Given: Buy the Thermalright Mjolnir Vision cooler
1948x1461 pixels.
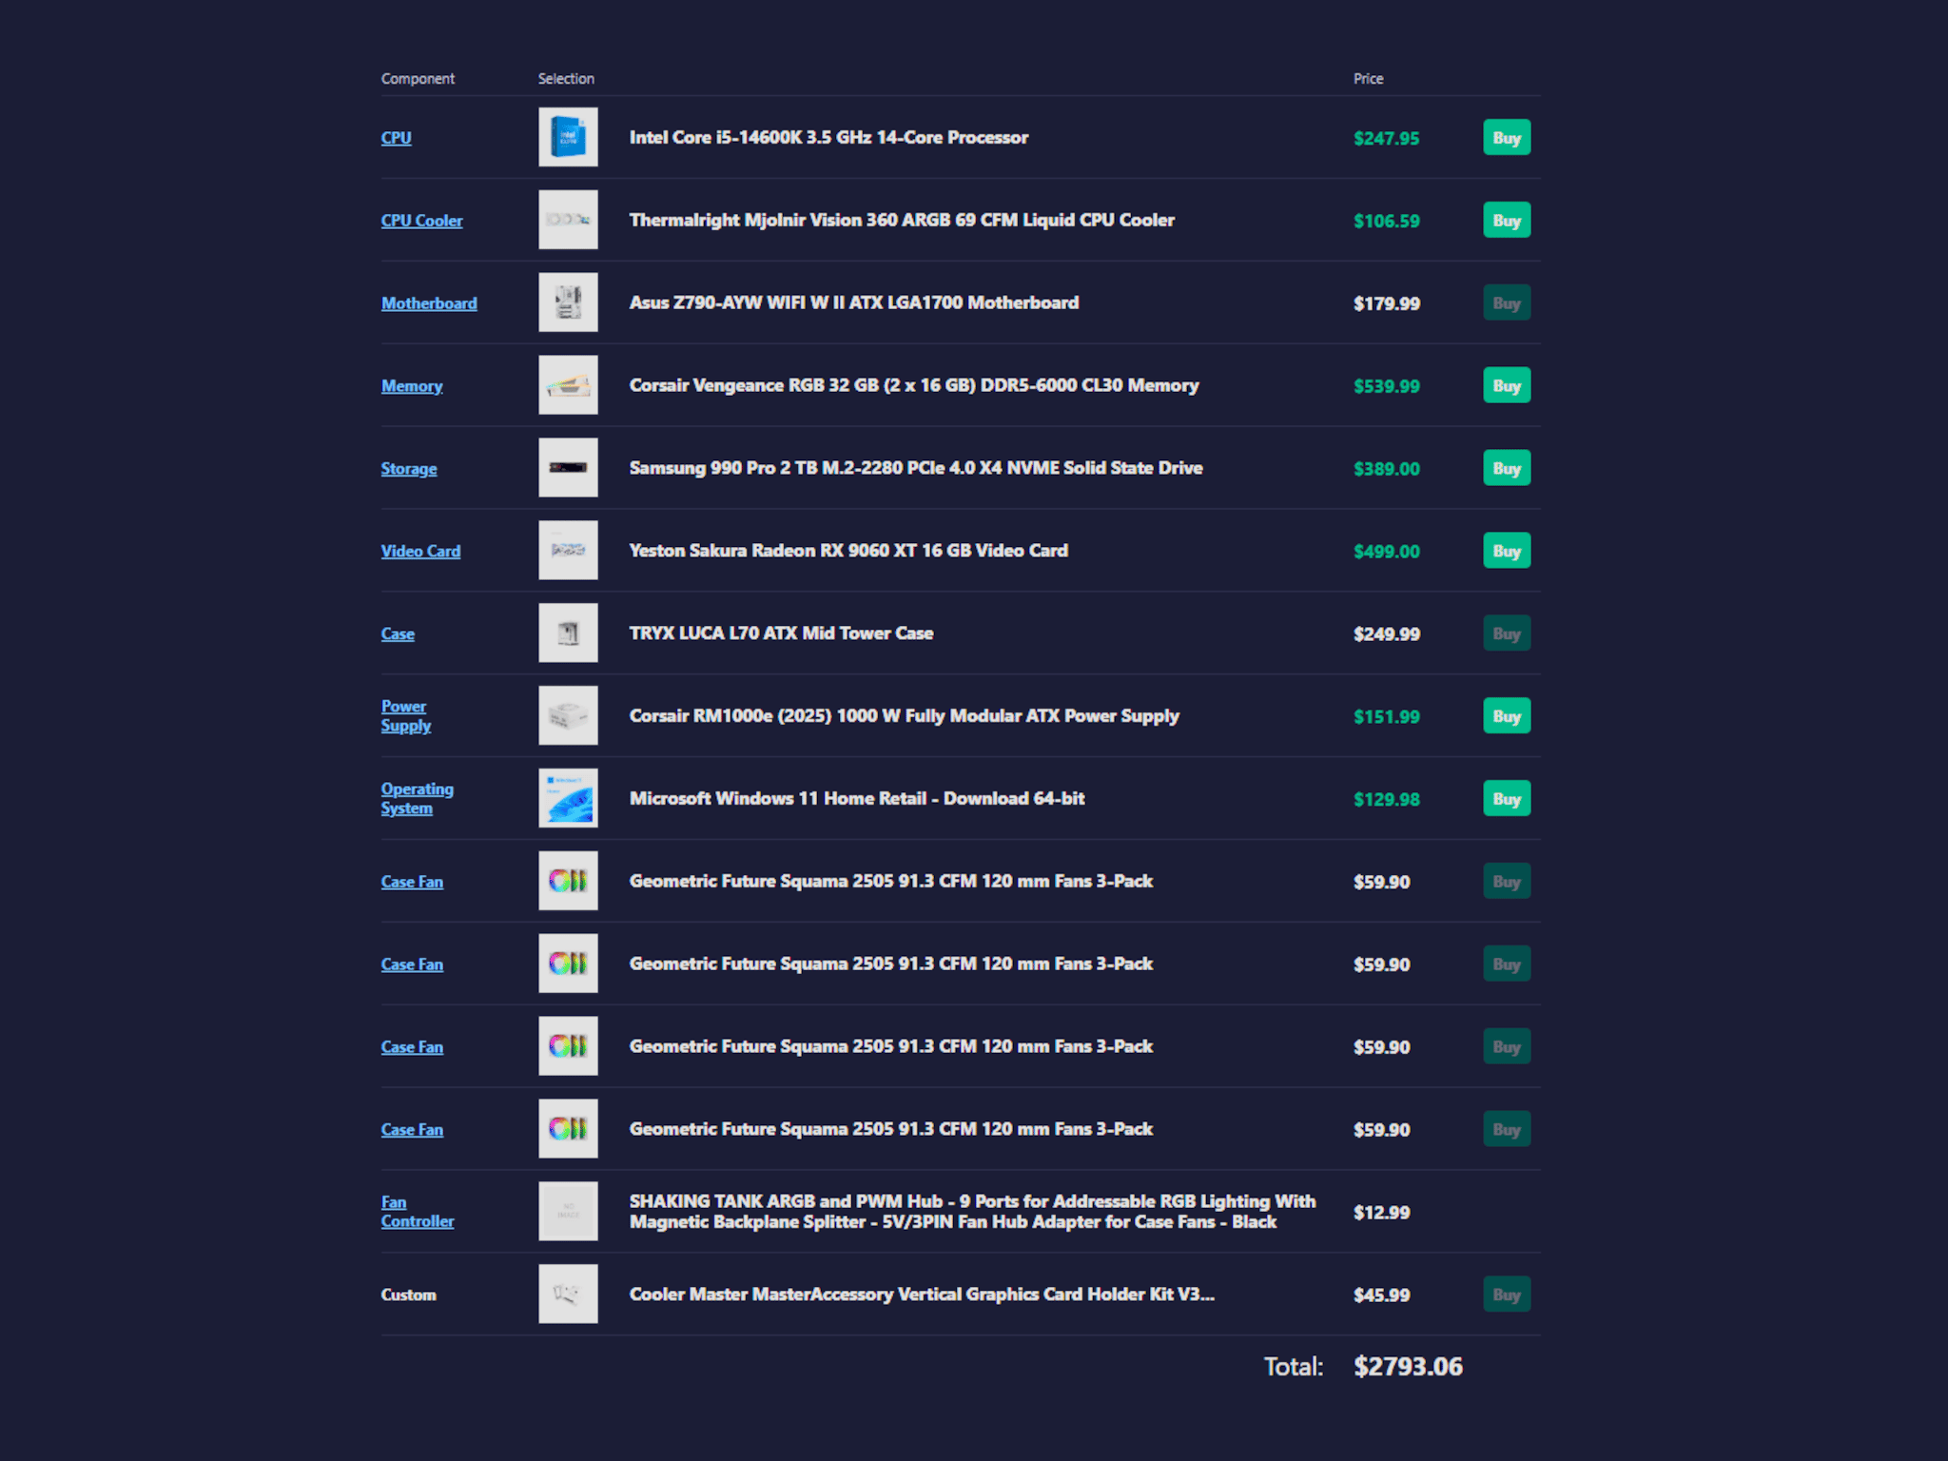Looking at the screenshot, I should (1507, 221).
